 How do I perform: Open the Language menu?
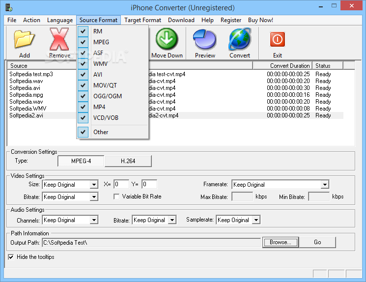60,20
